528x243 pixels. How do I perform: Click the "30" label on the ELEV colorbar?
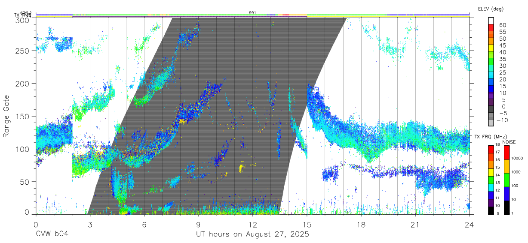503,66
